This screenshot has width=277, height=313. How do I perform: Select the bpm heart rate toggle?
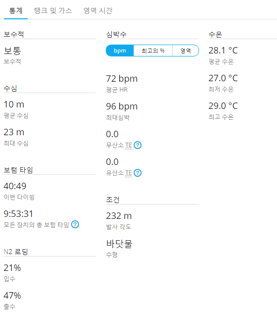tap(120, 51)
